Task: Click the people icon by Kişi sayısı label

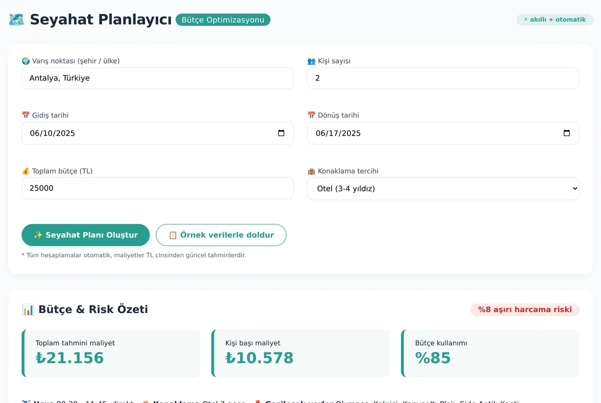Action: point(312,61)
